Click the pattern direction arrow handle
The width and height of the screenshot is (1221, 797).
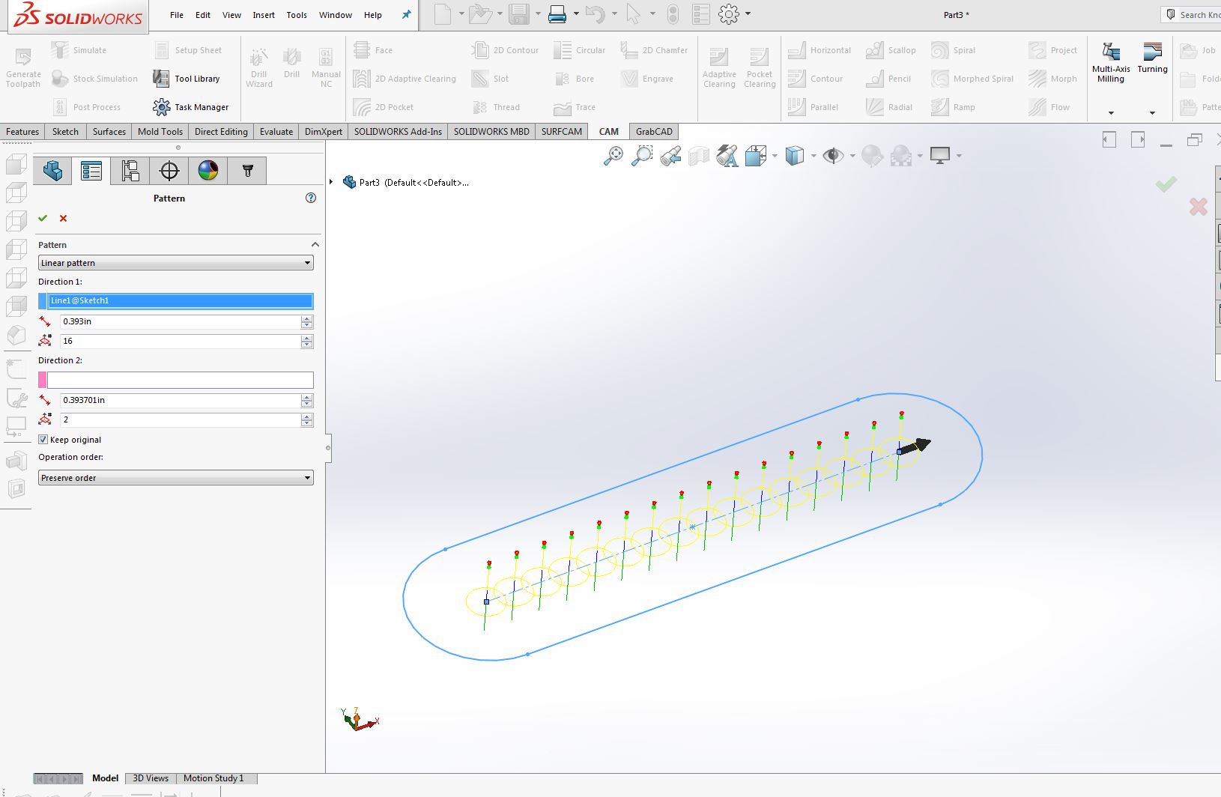(x=915, y=446)
